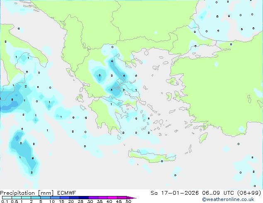Click the '(06+99)' forecast offset text
263x203 pixels.
[249, 193]
